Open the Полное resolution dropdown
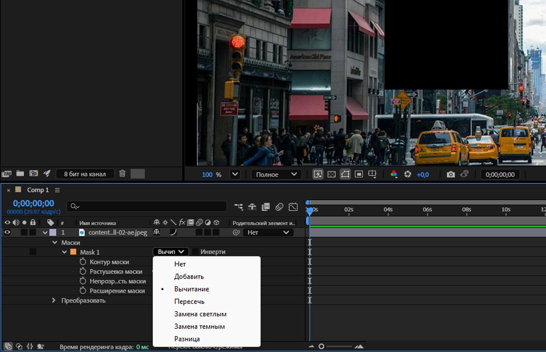Image resolution: width=546 pixels, height=352 pixels. (x=276, y=174)
